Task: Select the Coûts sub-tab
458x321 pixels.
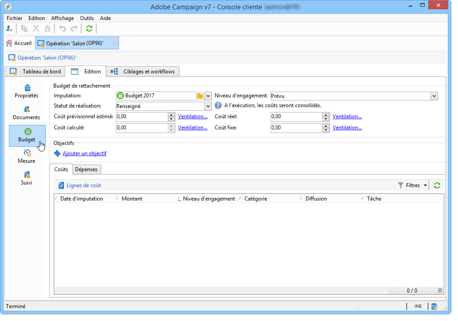Action: point(61,169)
